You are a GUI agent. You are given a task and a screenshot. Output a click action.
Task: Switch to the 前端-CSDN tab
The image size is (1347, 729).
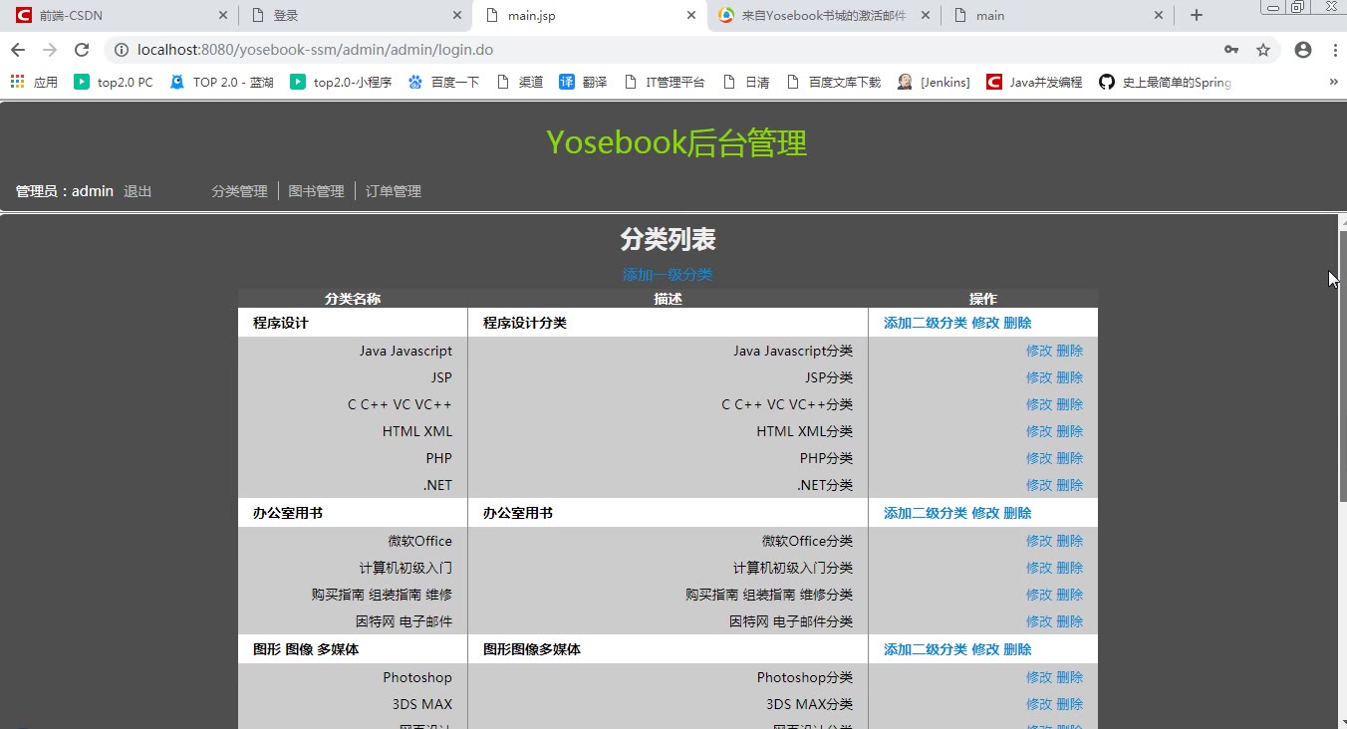click(x=120, y=15)
